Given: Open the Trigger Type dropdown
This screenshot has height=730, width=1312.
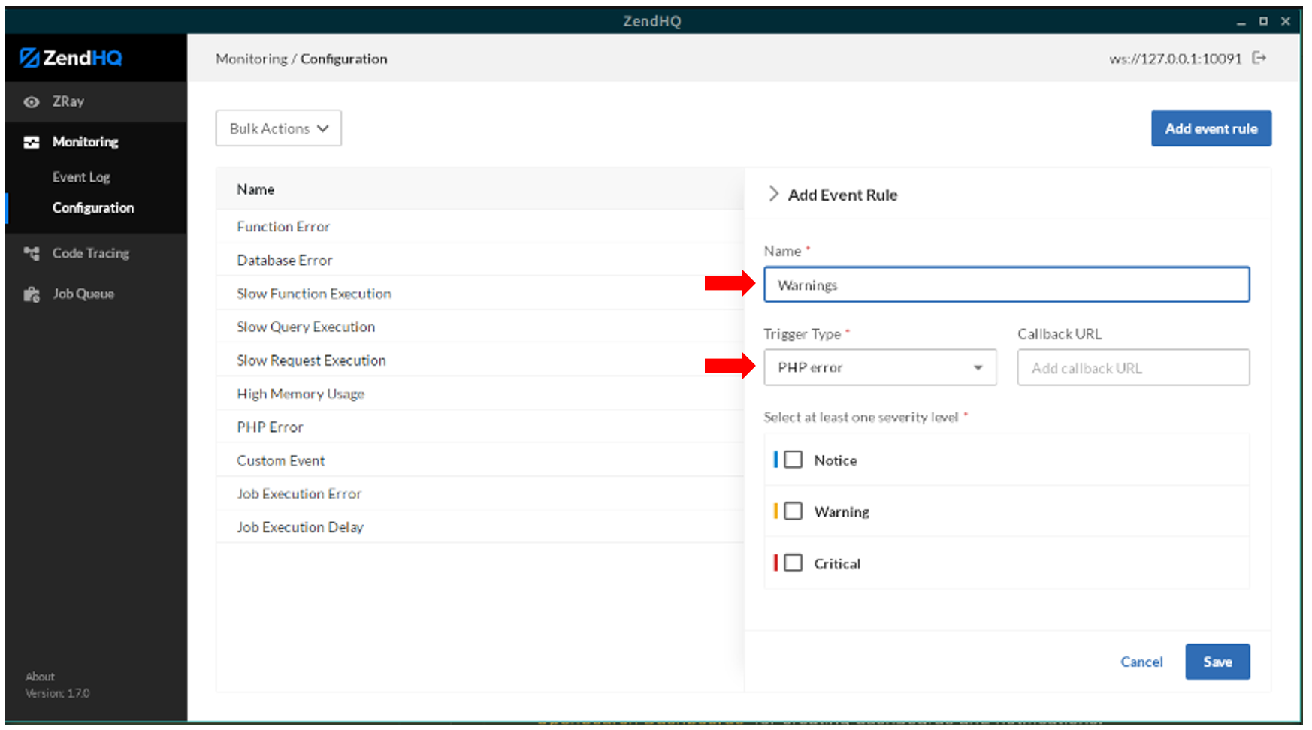Looking at the screenshot, I should [880, 367].
